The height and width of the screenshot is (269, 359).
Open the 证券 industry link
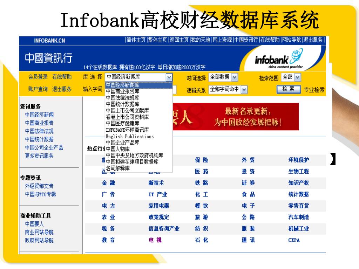point(249,183)
